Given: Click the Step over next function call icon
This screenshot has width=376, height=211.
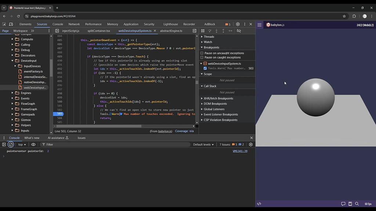Looking at the screenshot, I should point(210,31).
